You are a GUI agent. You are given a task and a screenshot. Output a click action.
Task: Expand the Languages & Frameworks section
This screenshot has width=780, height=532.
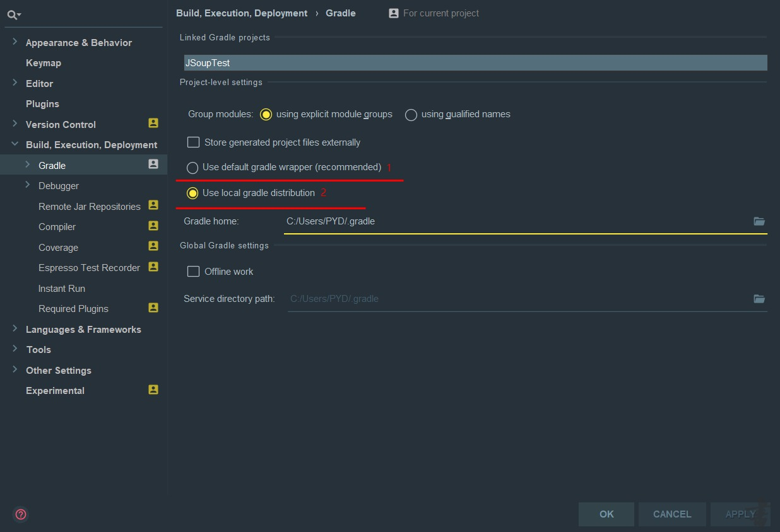click(14, 329)
